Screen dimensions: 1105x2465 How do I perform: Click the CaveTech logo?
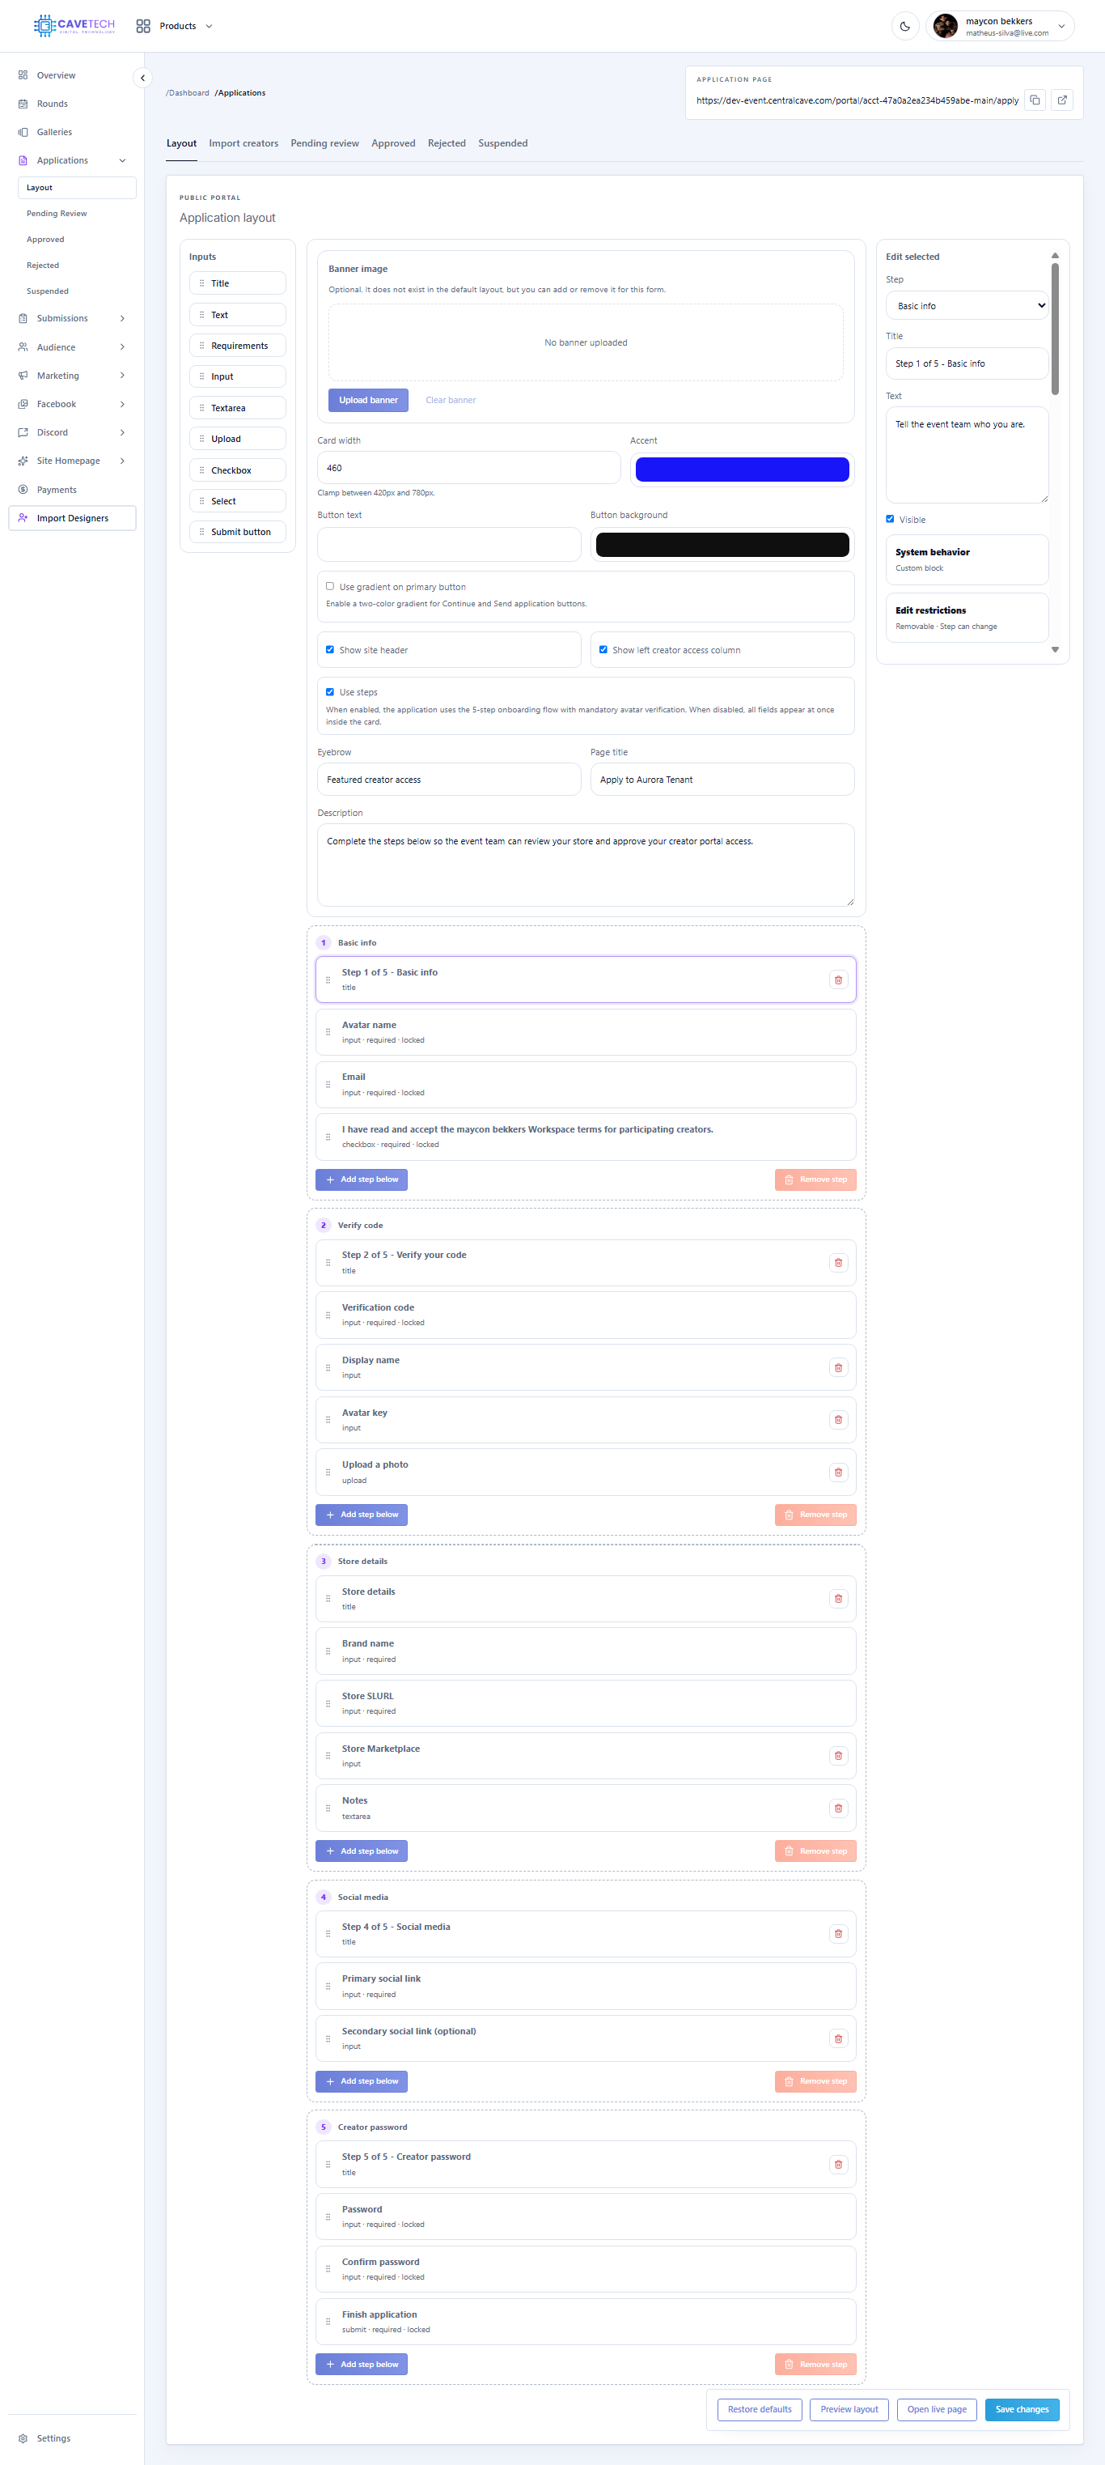tap(74, 26)
